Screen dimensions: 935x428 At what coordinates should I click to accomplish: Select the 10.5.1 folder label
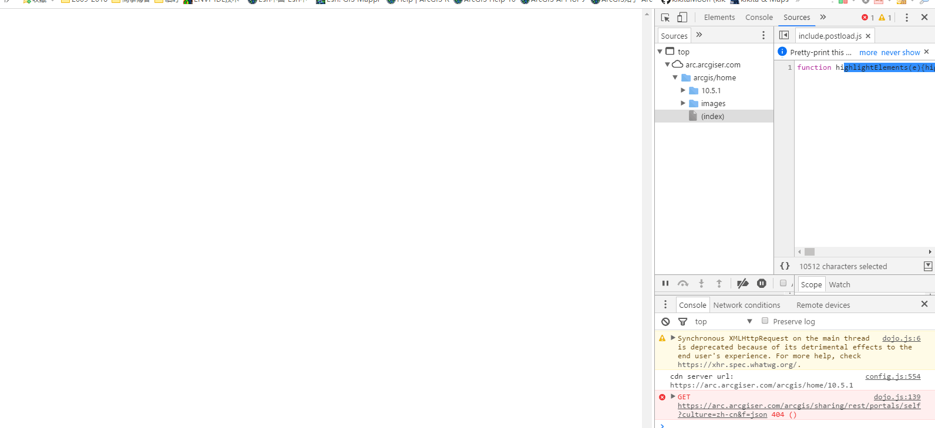pyautogui.click(x=711, y=90)
